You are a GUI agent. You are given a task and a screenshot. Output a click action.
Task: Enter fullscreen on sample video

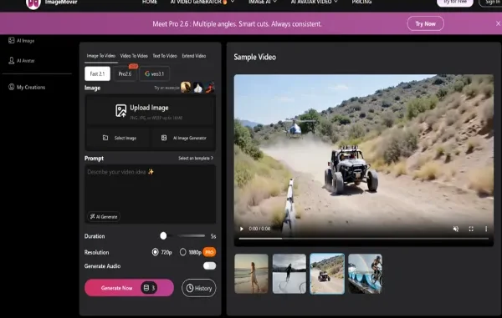point(471,229)
